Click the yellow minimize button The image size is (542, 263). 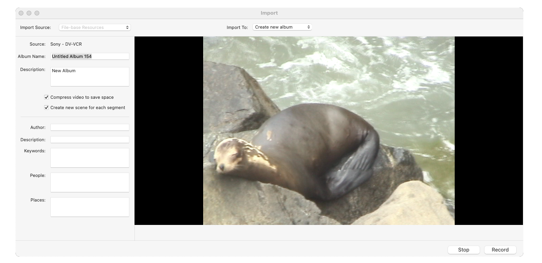[x=28, y=13]
